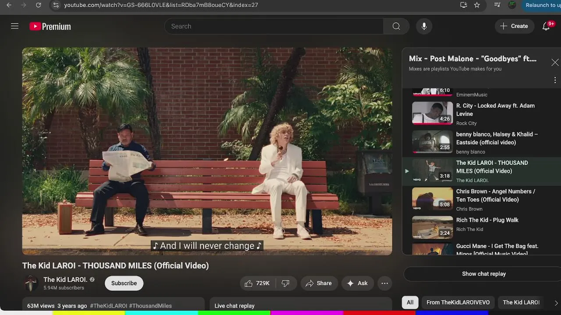Open Mix playlist three-dot options menu

pos(555,80)
